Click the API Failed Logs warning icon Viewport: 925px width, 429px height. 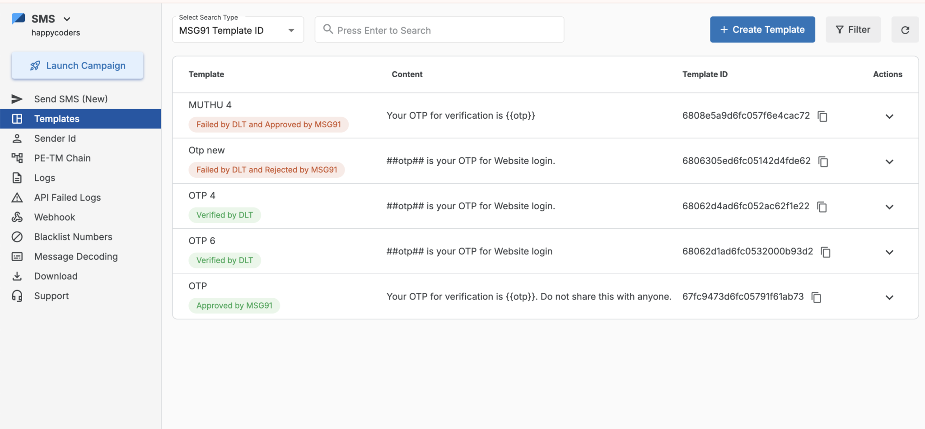[17, 198]
